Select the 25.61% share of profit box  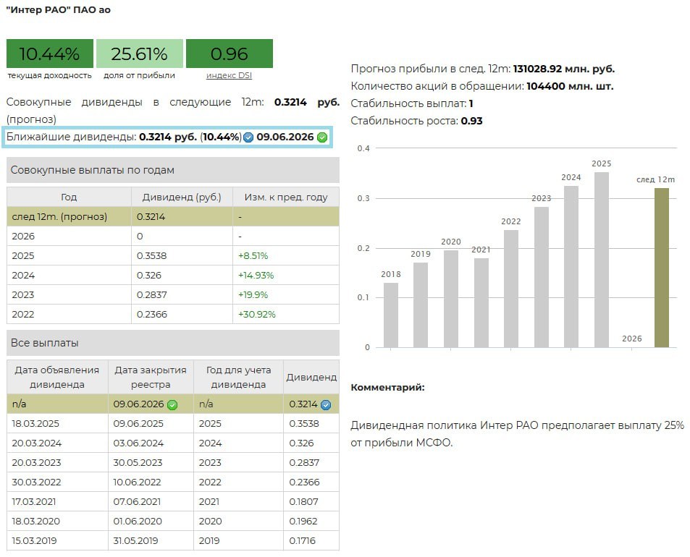click(139, 54)
